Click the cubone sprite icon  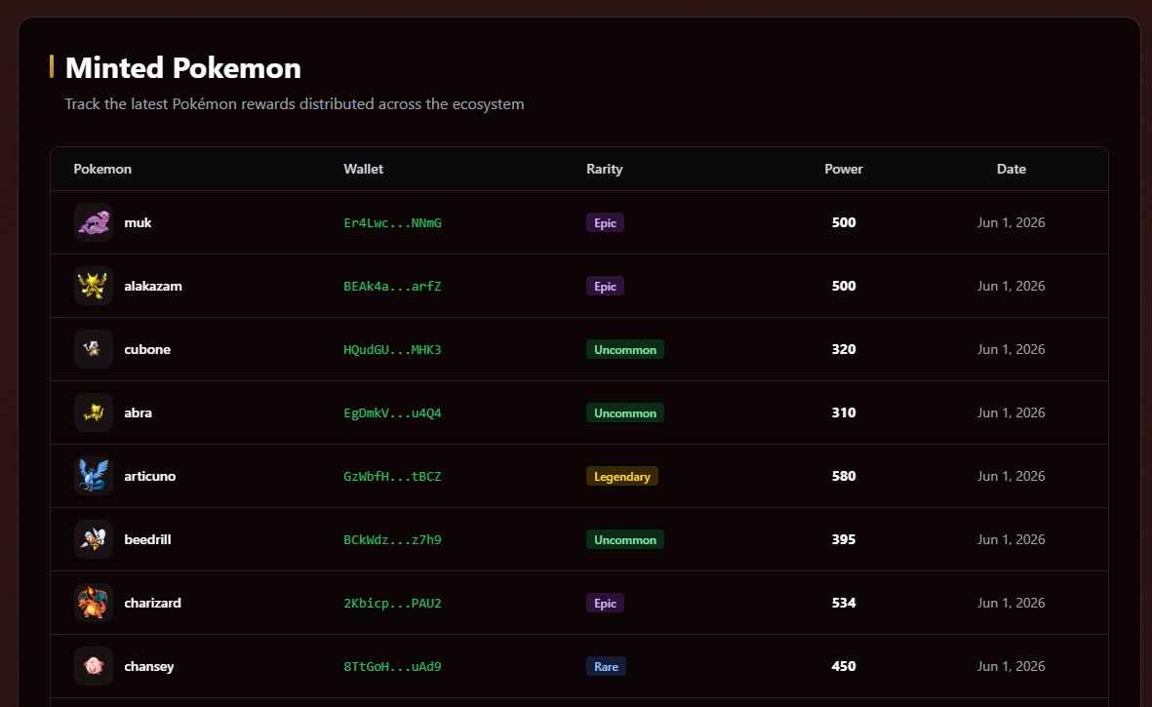click(94, 349)
